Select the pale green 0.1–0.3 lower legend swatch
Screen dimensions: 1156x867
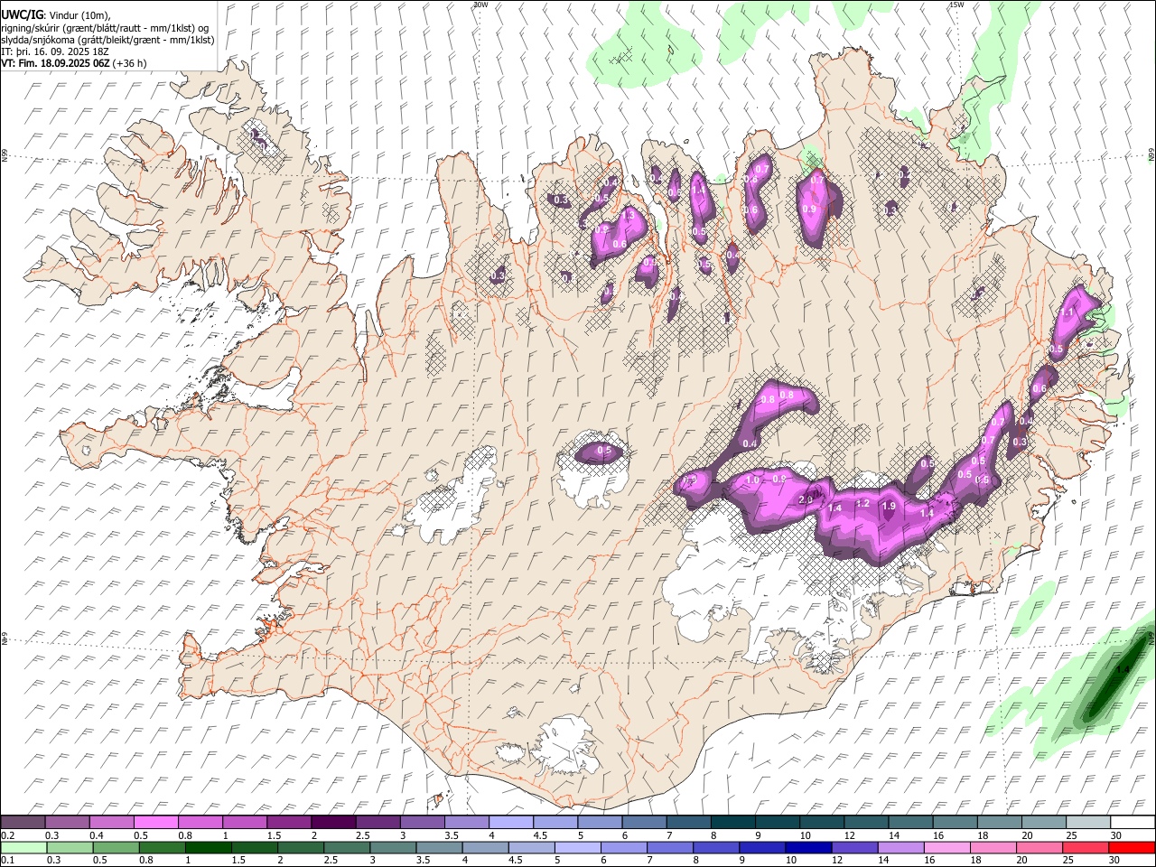point(23,847)
